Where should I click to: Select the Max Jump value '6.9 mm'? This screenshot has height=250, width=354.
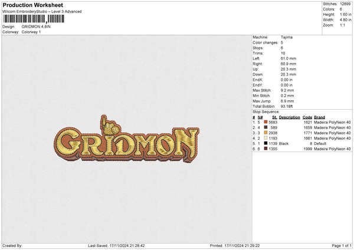287,101
